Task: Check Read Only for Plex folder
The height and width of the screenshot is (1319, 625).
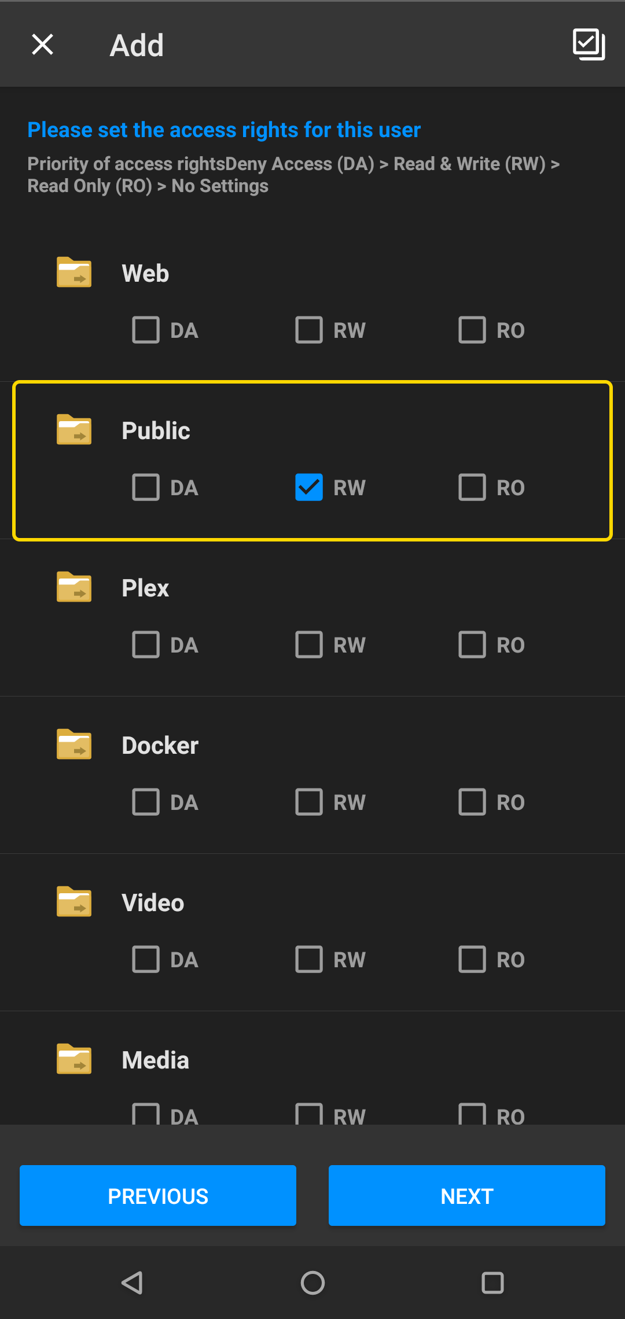Action: pyautogui.click(x=472, y=644)
